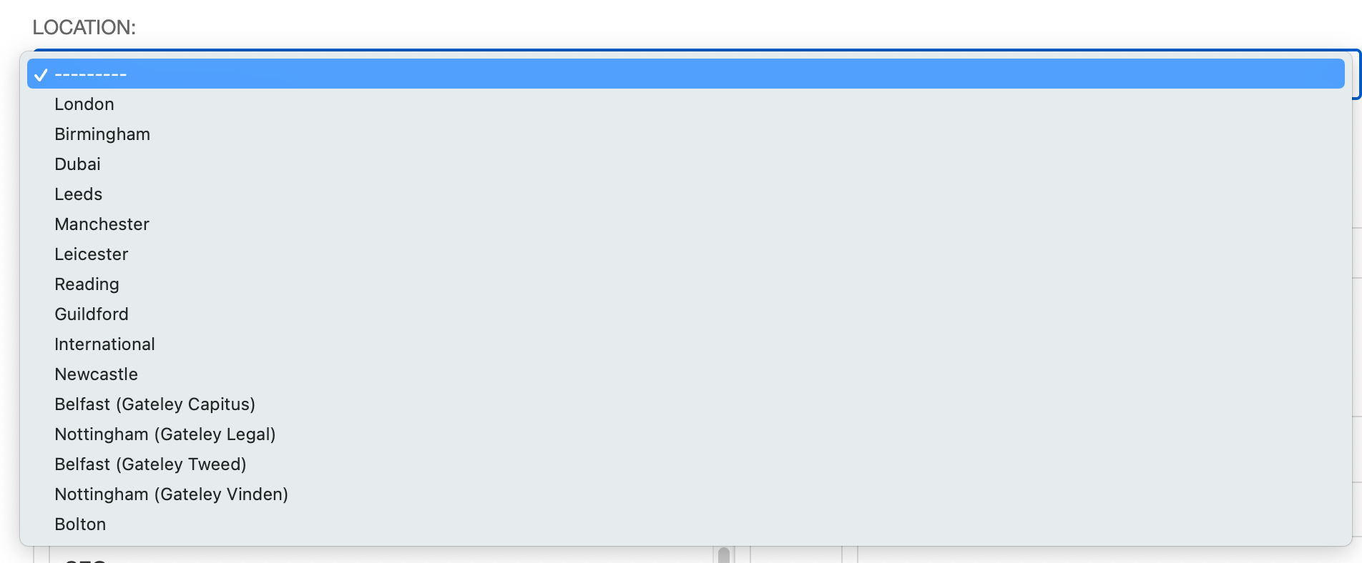
Task: Click the scrollbar thumb below the list
Action: coord(723,555)
